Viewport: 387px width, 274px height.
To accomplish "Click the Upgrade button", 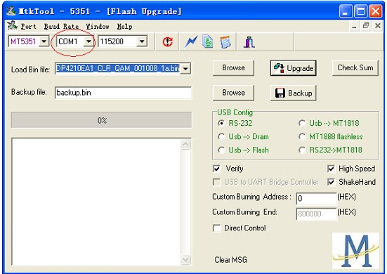I will tap(293, 68).
